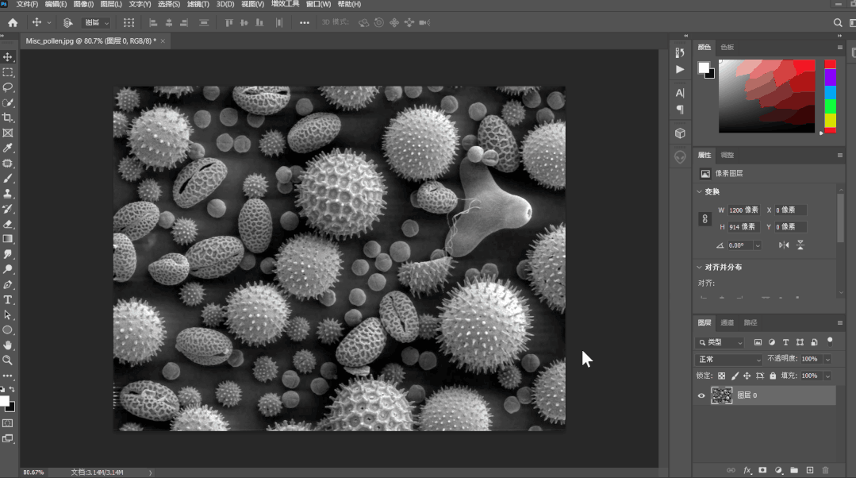
Task: Enable the lock transparent pixels toggle
Action: pos(722,375)
